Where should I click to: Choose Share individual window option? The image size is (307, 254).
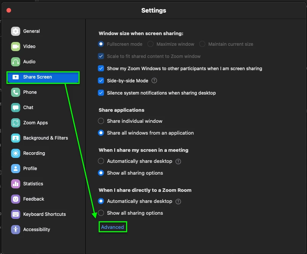coord(101,121)
